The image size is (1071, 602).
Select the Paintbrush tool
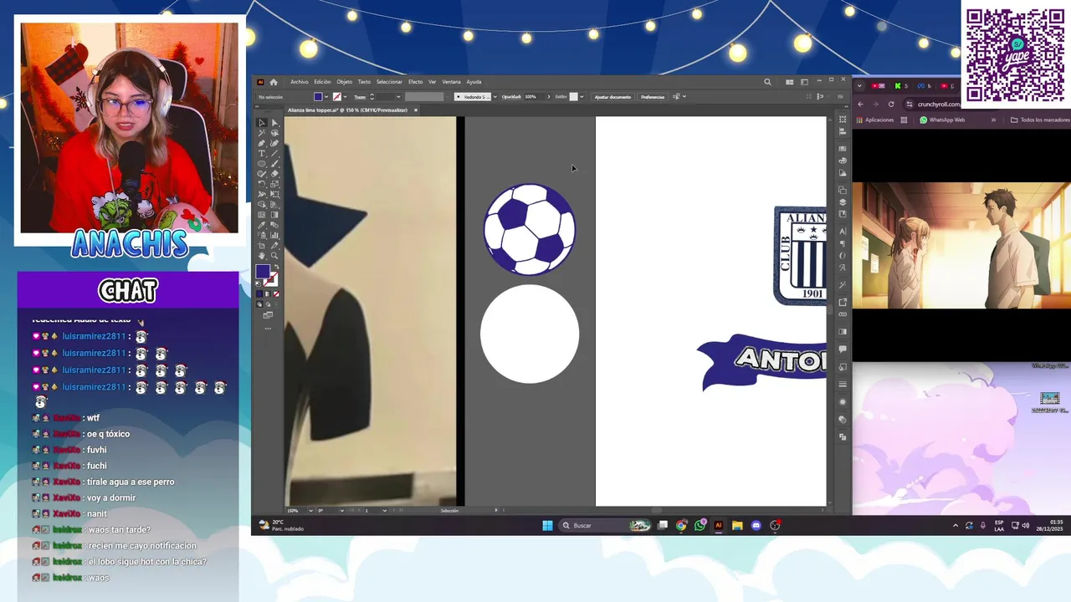click(274, 163)
